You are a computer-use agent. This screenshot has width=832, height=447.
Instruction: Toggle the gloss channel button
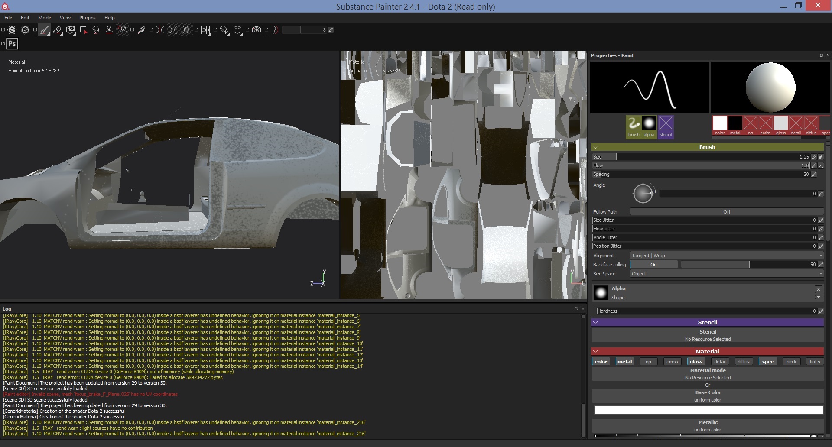click(x=696, y=362)
